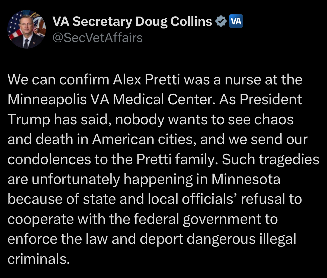Click the opening words "We can confirm"

(58, 80)
